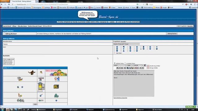Apply bold with the B toolbar button
This screenshot has height=111, width=198.
[117, 68]
